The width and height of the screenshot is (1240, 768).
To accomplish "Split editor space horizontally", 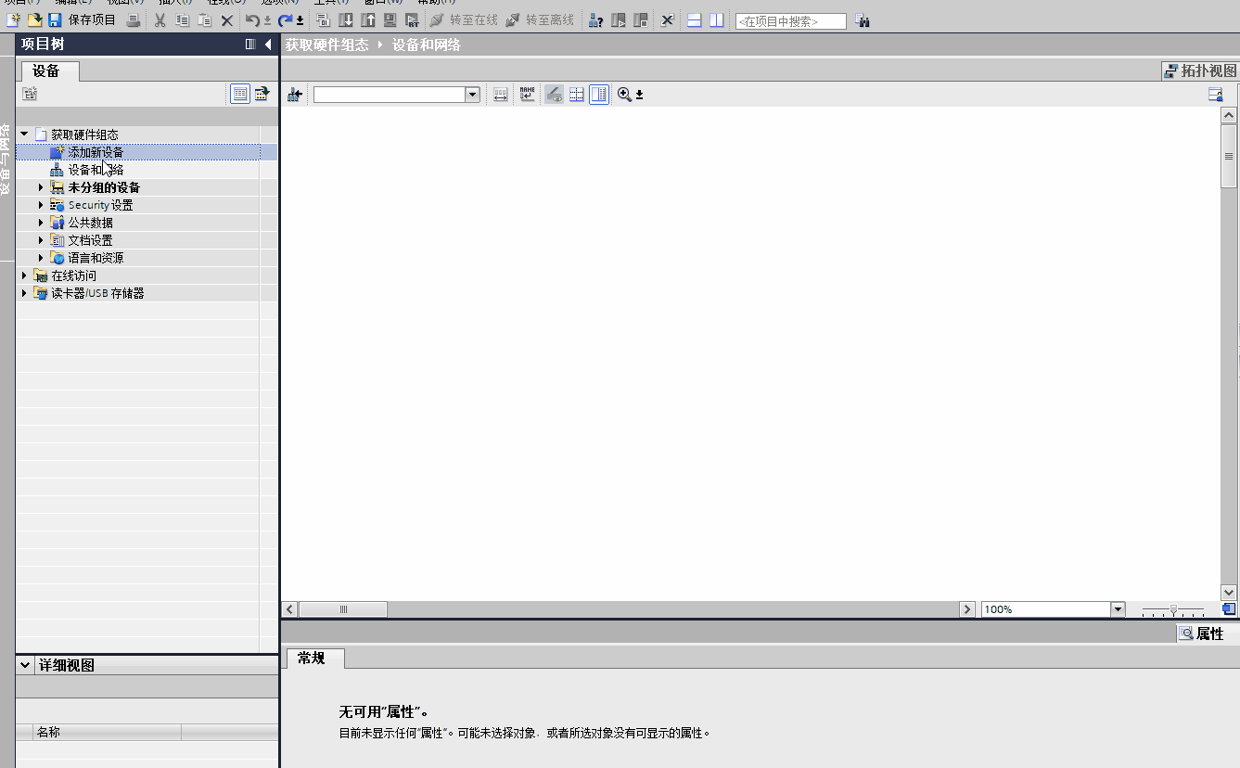I will (x=694, y=19).
